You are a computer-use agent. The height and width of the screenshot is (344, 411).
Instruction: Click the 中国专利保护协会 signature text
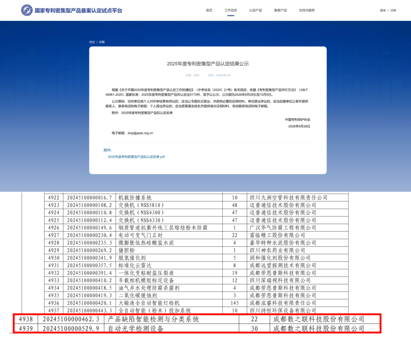coord(298,119)
